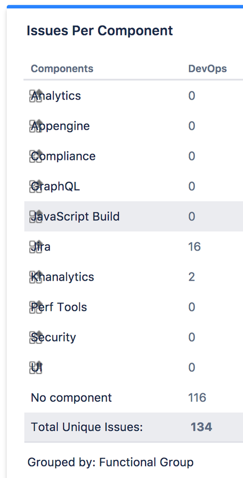243x478 pixels.
Task: Click the component icon beside GraphQL
Action: (35, 187)
